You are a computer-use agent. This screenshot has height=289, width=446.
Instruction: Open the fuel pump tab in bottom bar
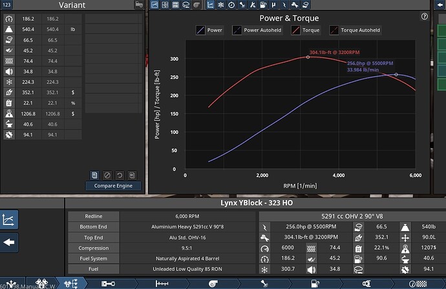315,283
